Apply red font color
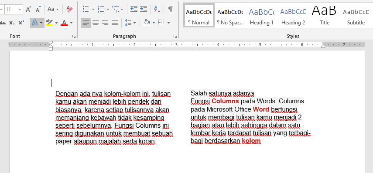The width and height of the screenshot is (373, 173). tap(64, 23)
